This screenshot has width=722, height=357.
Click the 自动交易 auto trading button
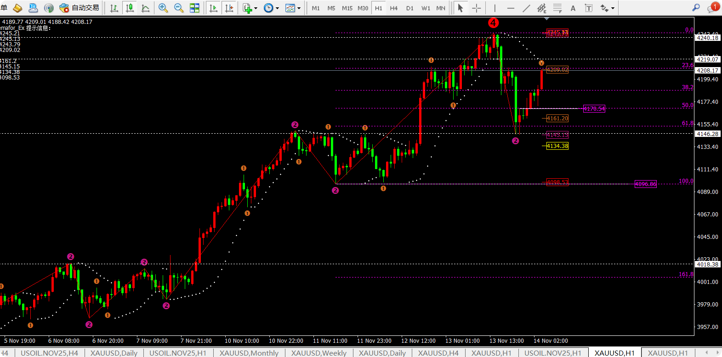80,8
